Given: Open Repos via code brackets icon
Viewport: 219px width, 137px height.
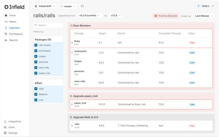Looking at the screenshot, I should pos(6,21).
